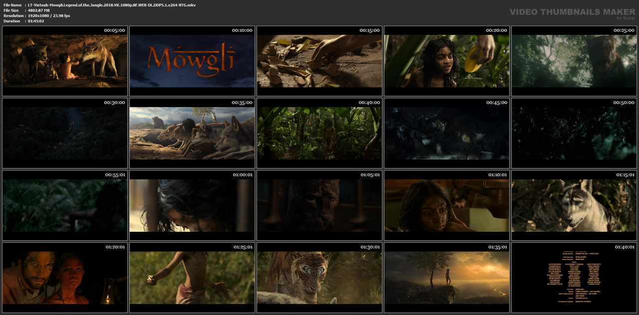Select the thumbnail at 01:00:01
The width and height of the screenshot is (639, 315).
192,205
